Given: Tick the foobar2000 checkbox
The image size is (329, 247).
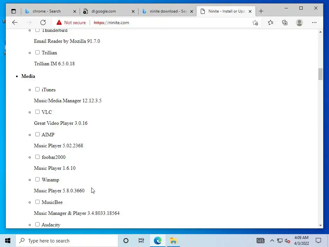Looking at the screenshot, I should (37, 157).
